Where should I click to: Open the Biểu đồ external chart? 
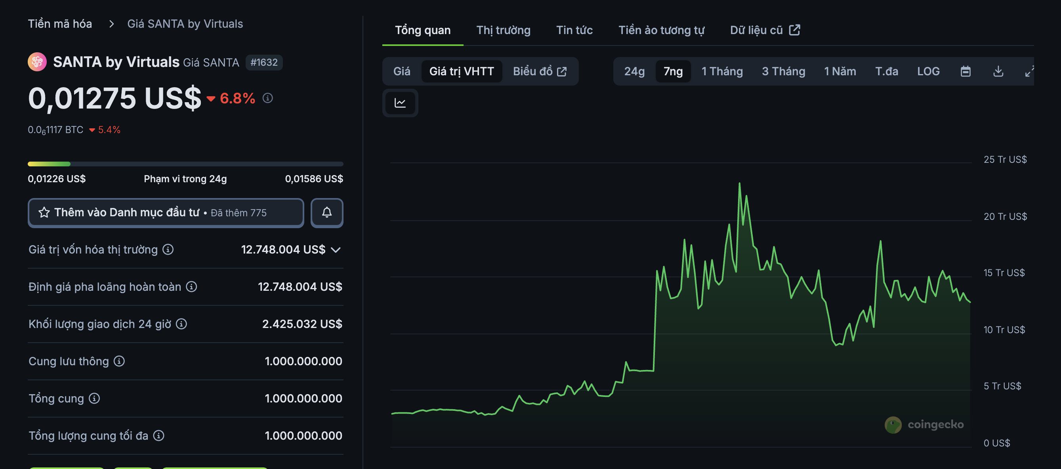point(540,71)
